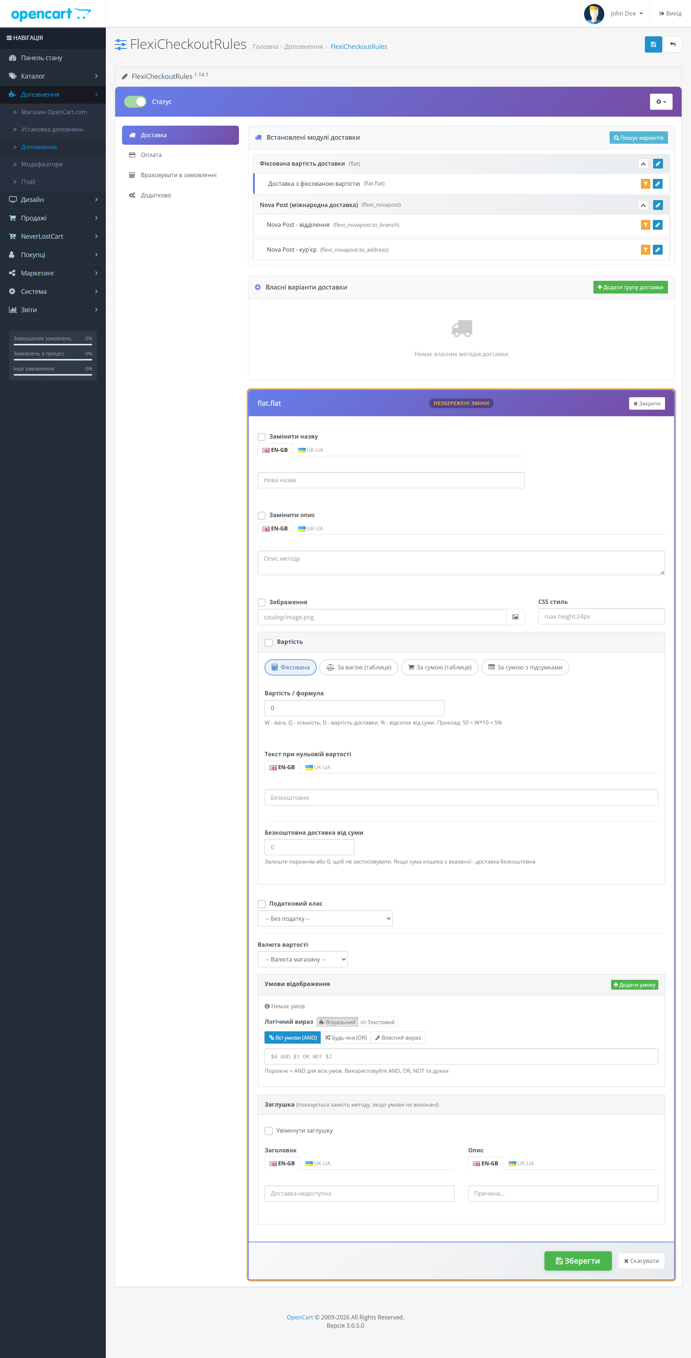Click Додати групу доставки button
691x1358 pixels.
click(x=631, y=287)
